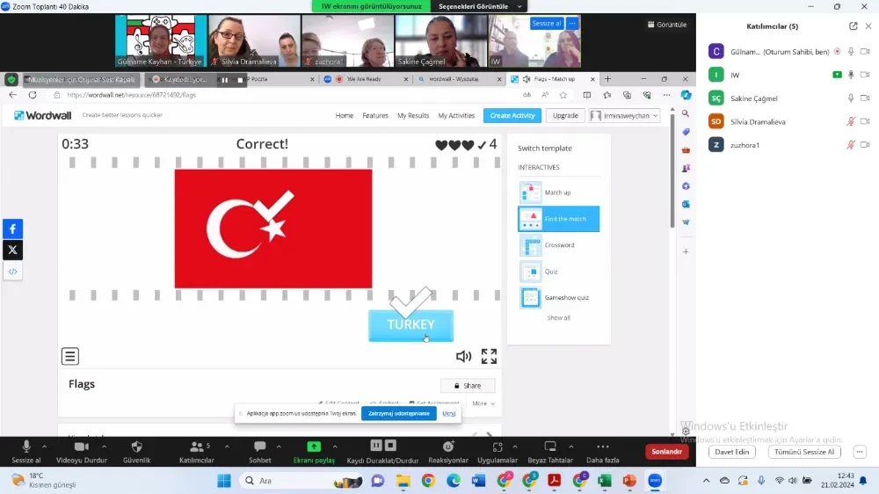Image resolution: width=879 pixels, height=494 pixels.
Task: Switch to wordwall - Wyszukaj tab
Action: [458, 79]
